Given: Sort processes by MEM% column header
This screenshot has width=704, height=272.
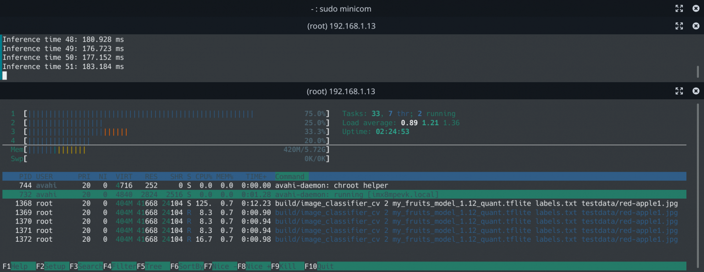Looking at the screenshot, I should 224,177.
